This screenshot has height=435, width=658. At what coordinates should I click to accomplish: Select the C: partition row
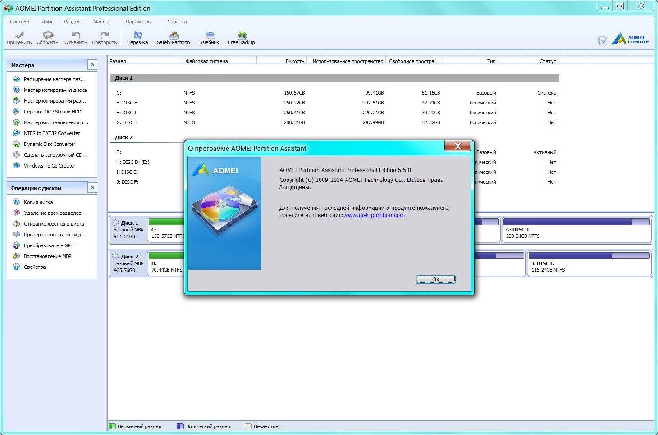(334, 93)
